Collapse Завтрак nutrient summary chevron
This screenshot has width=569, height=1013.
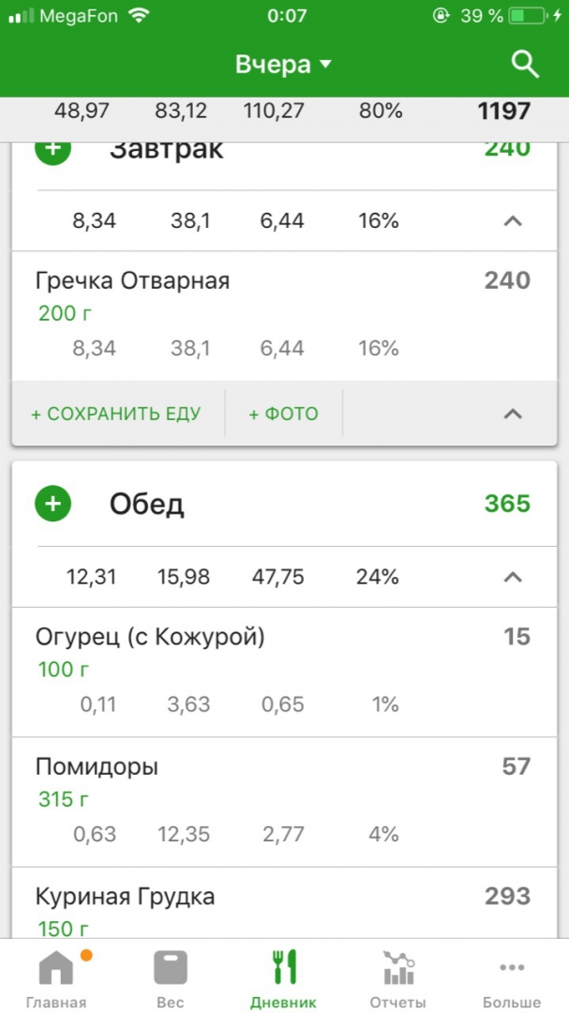pos(512,221)
